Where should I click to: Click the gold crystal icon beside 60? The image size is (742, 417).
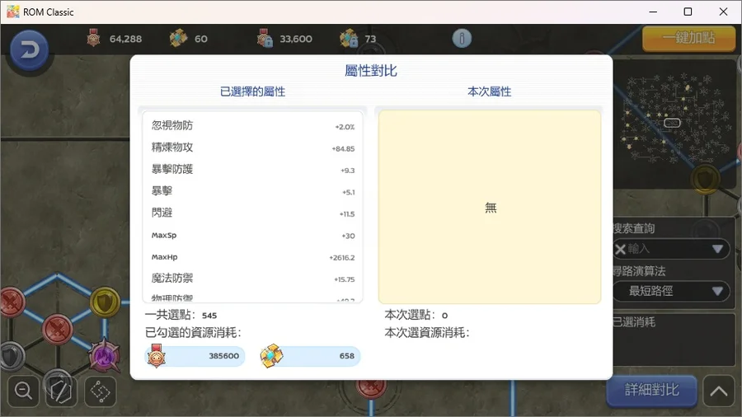click(x=178, y=39)
